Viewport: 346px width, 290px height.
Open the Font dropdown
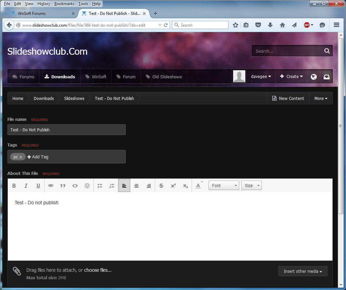click(x=223, y=186)
